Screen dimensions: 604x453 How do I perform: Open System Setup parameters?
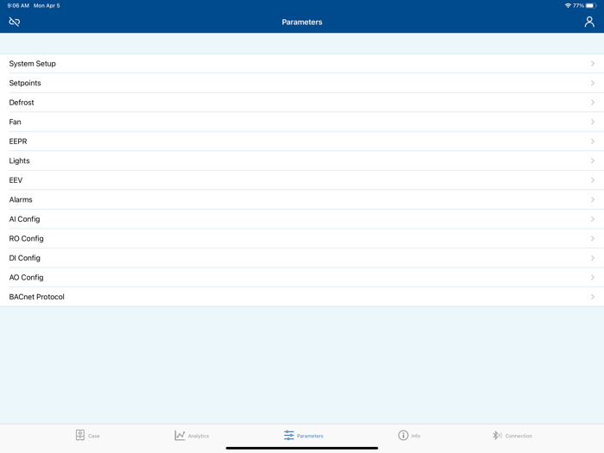coord(302,64)
